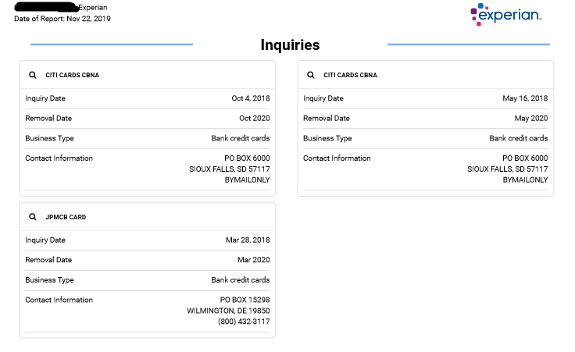Image resolution: width=575 pixels, height=352 pixels.
Task: Click magnifier icon beside JPMCB CARD
Action: tap(33, 217)
